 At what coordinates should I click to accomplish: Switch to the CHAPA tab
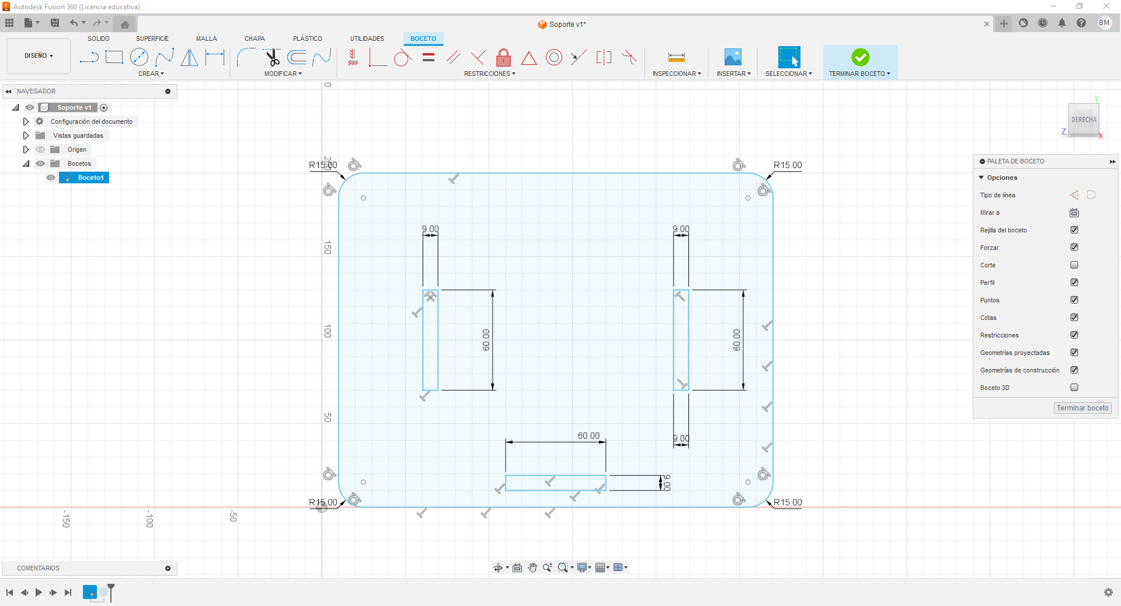pyautogui.click(x=255, y=39)
